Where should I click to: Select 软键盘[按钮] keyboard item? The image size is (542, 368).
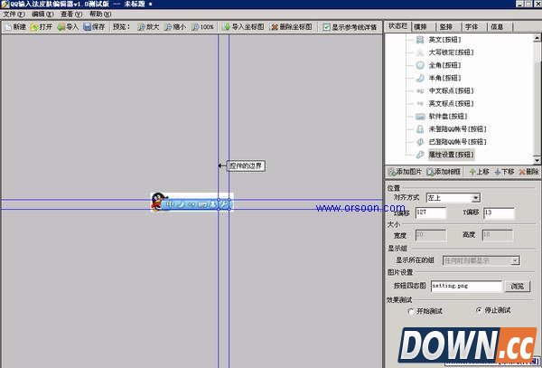pos(448,117)
